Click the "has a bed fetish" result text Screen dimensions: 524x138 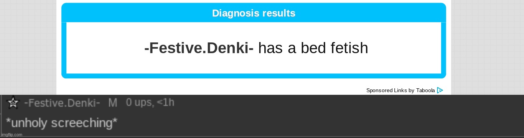[313, 48]
